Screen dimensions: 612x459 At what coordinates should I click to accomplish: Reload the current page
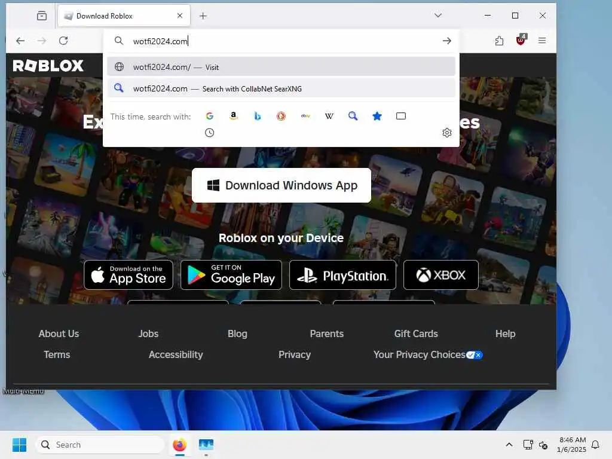[x=63, y=41]
